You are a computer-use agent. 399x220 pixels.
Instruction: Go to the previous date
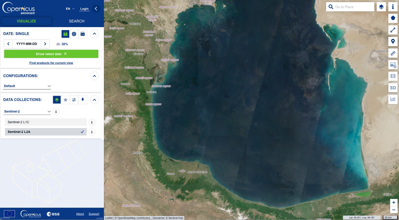point(8,44)
